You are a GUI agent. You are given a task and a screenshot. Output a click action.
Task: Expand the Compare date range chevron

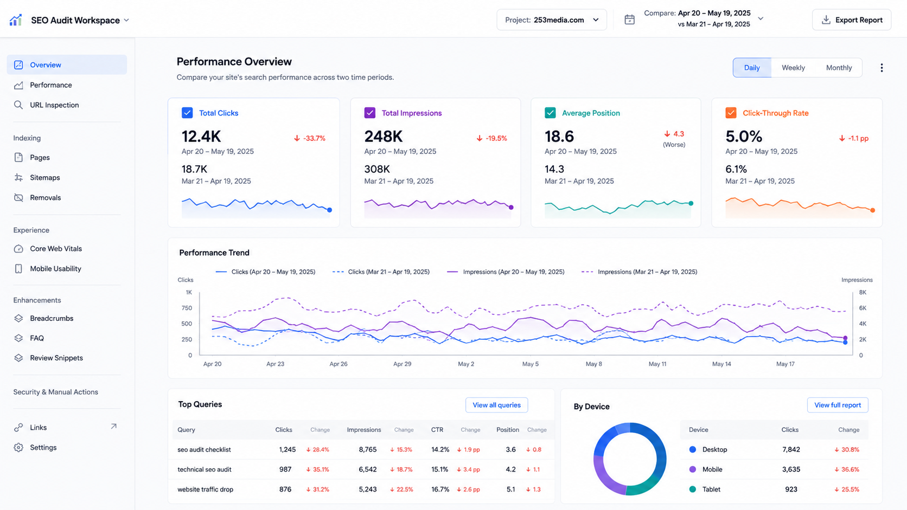click(761, 18)
